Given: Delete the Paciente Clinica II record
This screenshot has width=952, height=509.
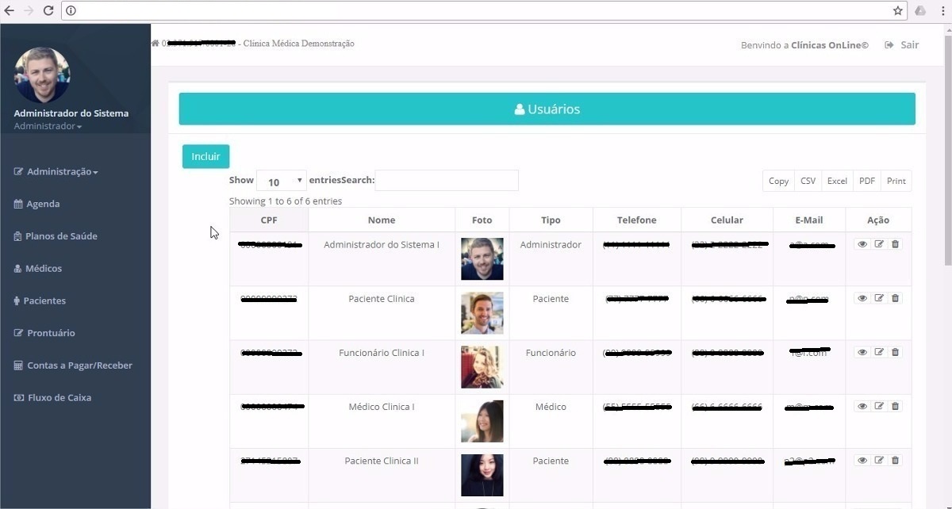Looking at the screenshot, I should tap(895, 459).
